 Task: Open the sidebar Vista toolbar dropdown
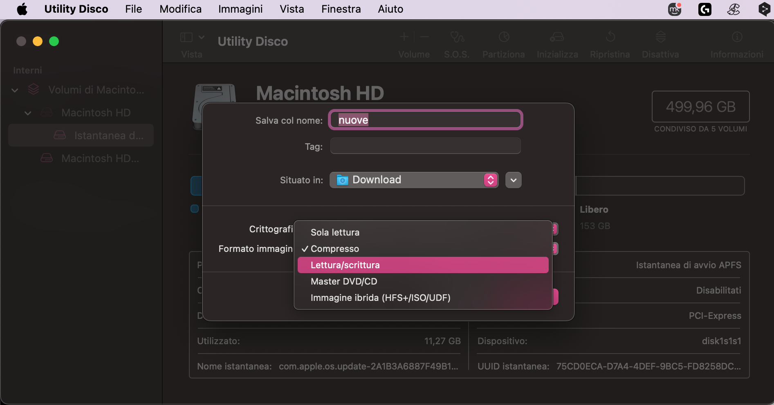coord(192,38)
